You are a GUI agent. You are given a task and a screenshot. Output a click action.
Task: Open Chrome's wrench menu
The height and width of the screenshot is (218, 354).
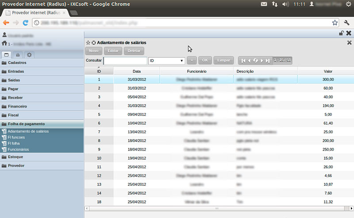click(x=346, y=23)
